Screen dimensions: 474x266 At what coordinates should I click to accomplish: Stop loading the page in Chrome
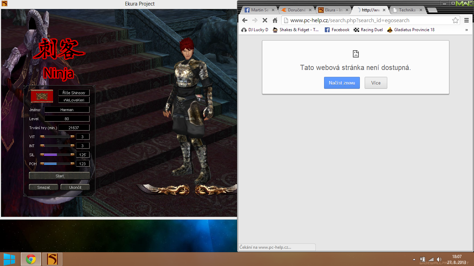[265, 20]
